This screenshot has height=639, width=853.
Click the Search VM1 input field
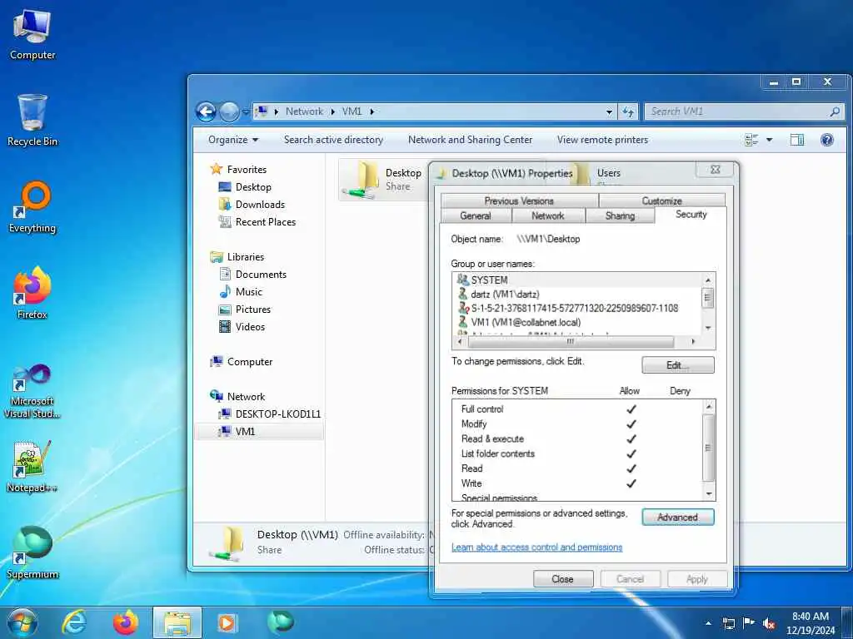[x=738, y=111]
